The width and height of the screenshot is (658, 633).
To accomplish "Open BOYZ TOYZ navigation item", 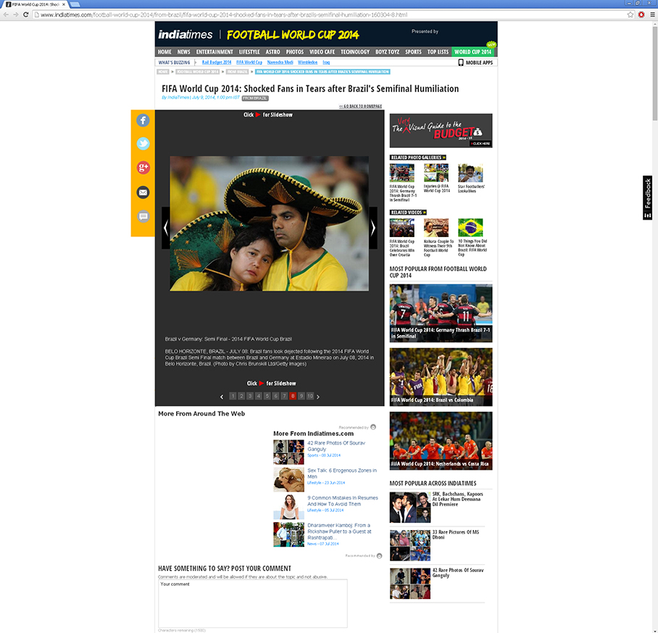I will (x=387, y=52).
